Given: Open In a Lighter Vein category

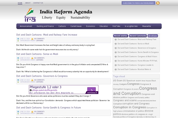Looking at the screenshot, I should (131, 26).
